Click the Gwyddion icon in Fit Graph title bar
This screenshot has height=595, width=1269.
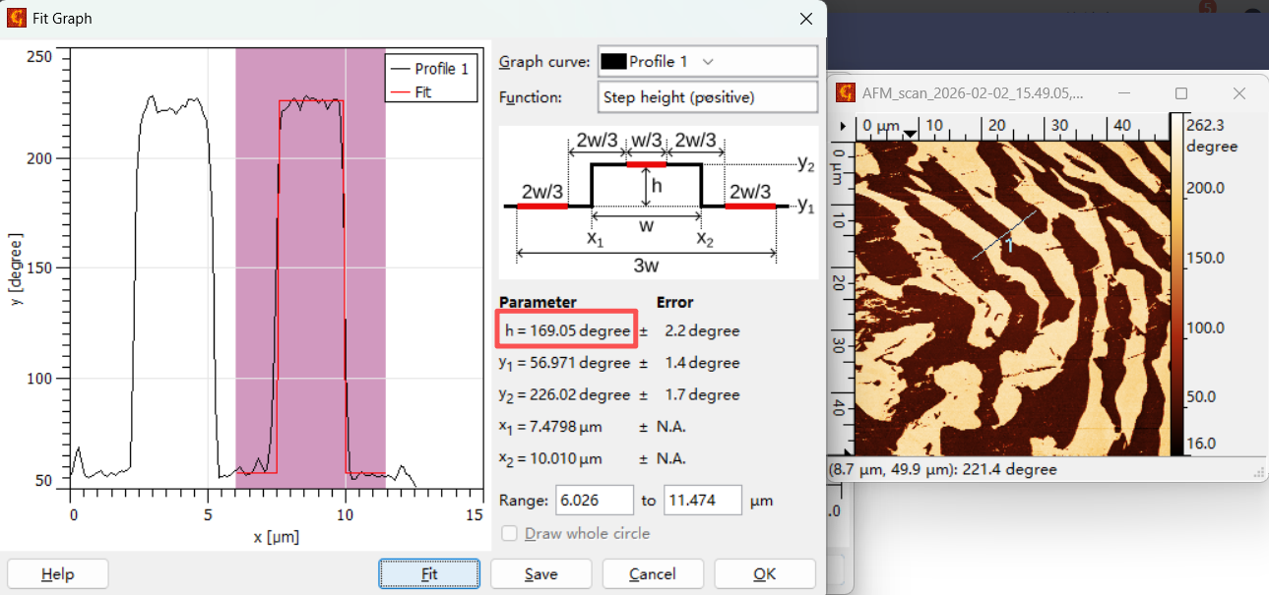17,19
